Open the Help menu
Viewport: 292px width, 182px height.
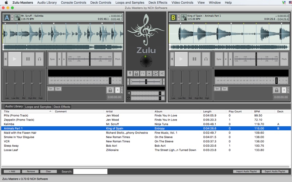(228, 3)
